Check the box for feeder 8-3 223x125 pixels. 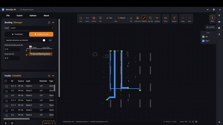pyautogui.click(x=6, y=96)
